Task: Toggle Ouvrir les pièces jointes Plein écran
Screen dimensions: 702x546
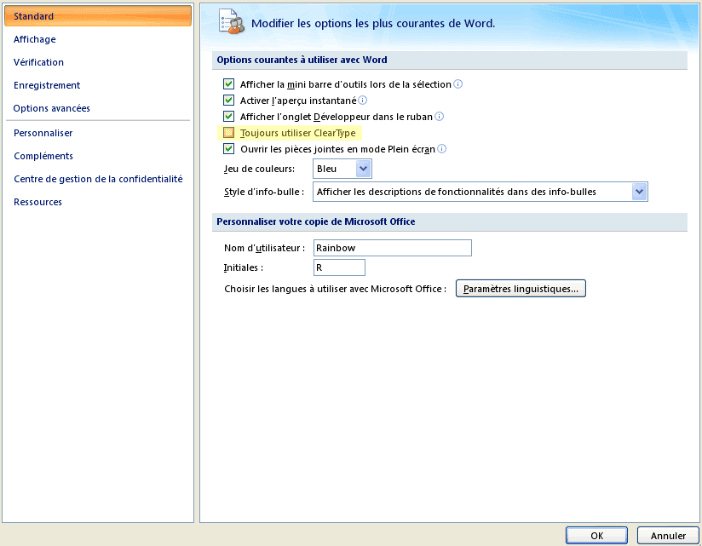Action: (229, 148)
